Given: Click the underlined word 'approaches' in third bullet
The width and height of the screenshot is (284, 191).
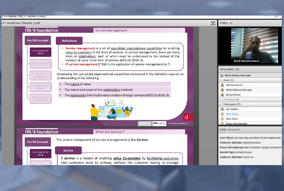Looking at the screenshot, I should click(x=78, y=95).
